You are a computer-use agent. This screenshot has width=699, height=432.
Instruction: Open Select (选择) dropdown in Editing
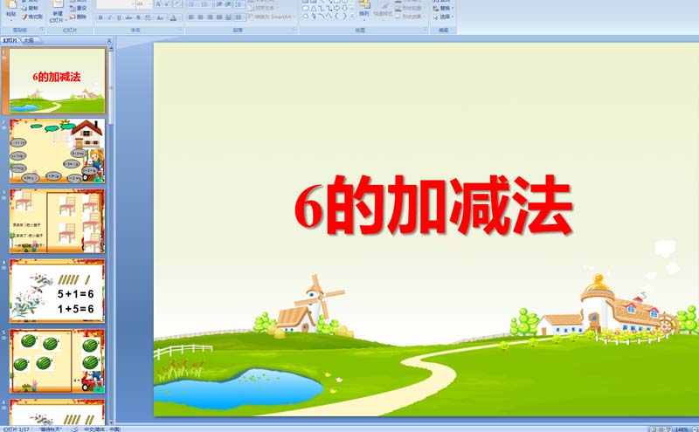coord(444,17)
